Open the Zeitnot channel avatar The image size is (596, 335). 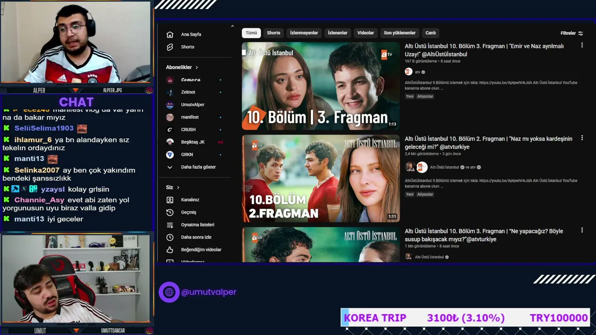[x=170, y=92]
